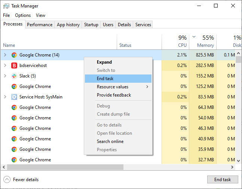Click the Task Manager title bar icon

pos(6,6)
